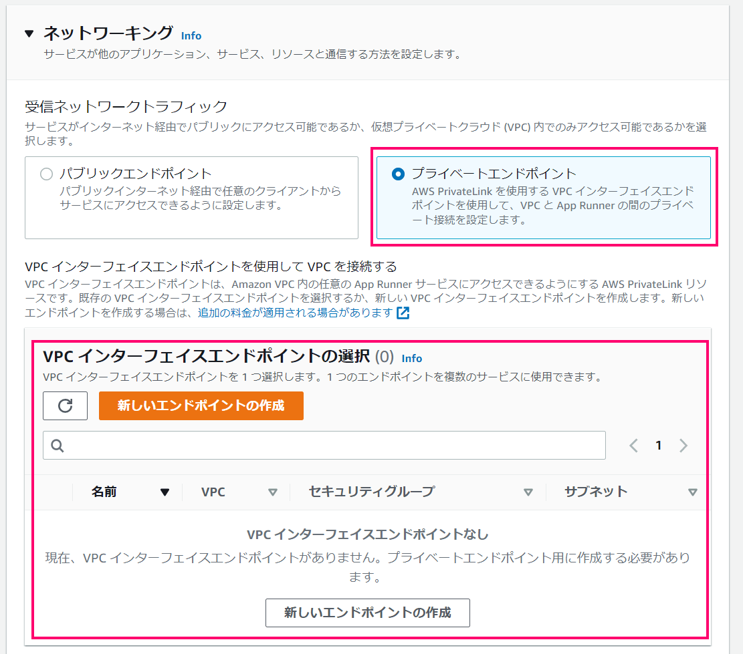Click the white 新しいエンドポイントの作成 button at bottom
Viewport: 743px width, 654px height.
368,613
